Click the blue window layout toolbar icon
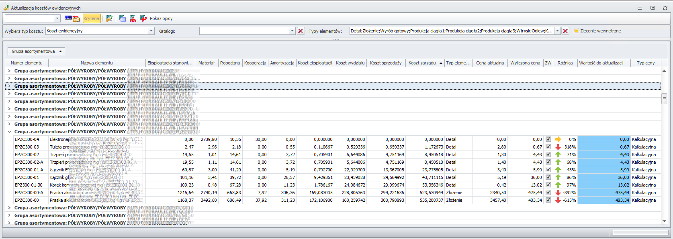 123,18
